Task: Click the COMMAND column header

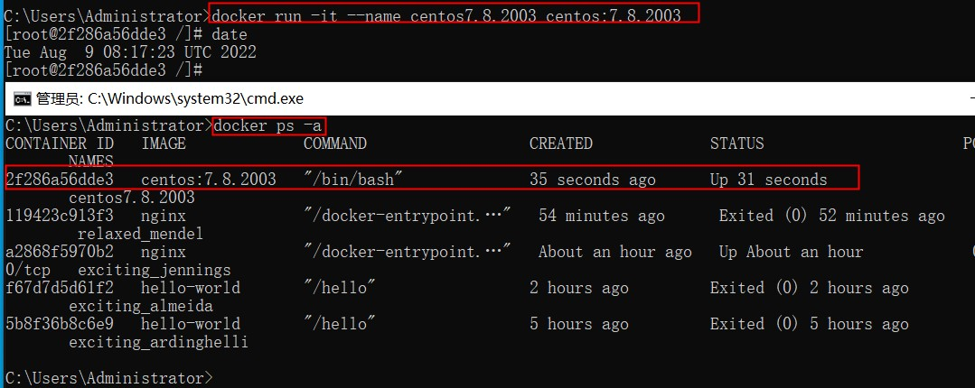Action: [x=335, y=143]
